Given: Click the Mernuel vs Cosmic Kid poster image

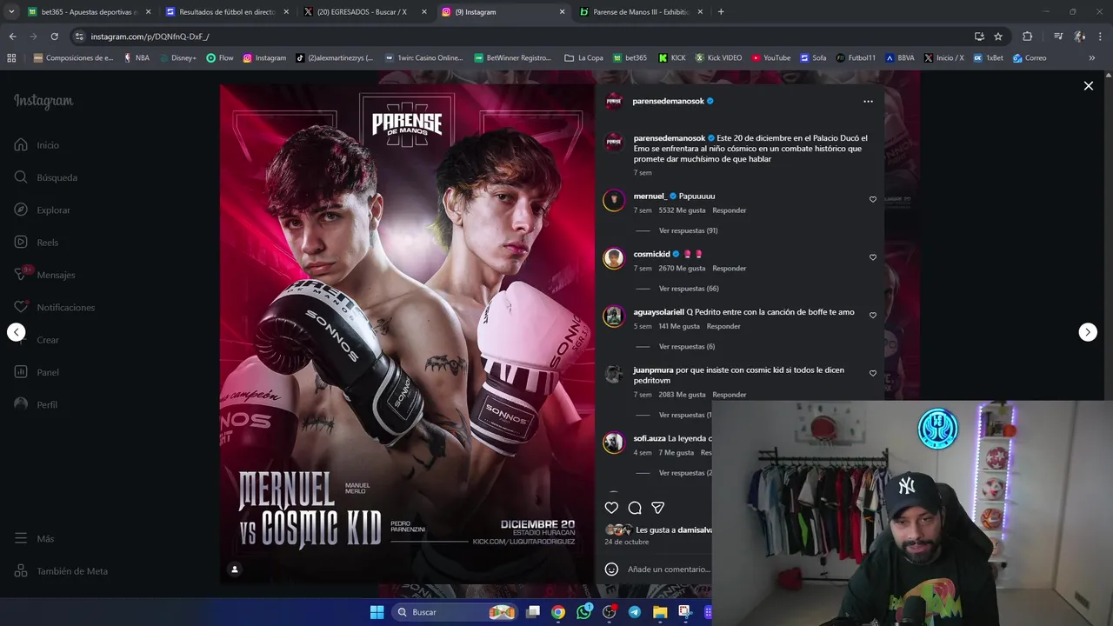Looking at the screenshot, I should pyautogui.click(x=407, y=334).
